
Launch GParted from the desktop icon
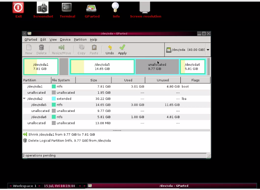91,8
